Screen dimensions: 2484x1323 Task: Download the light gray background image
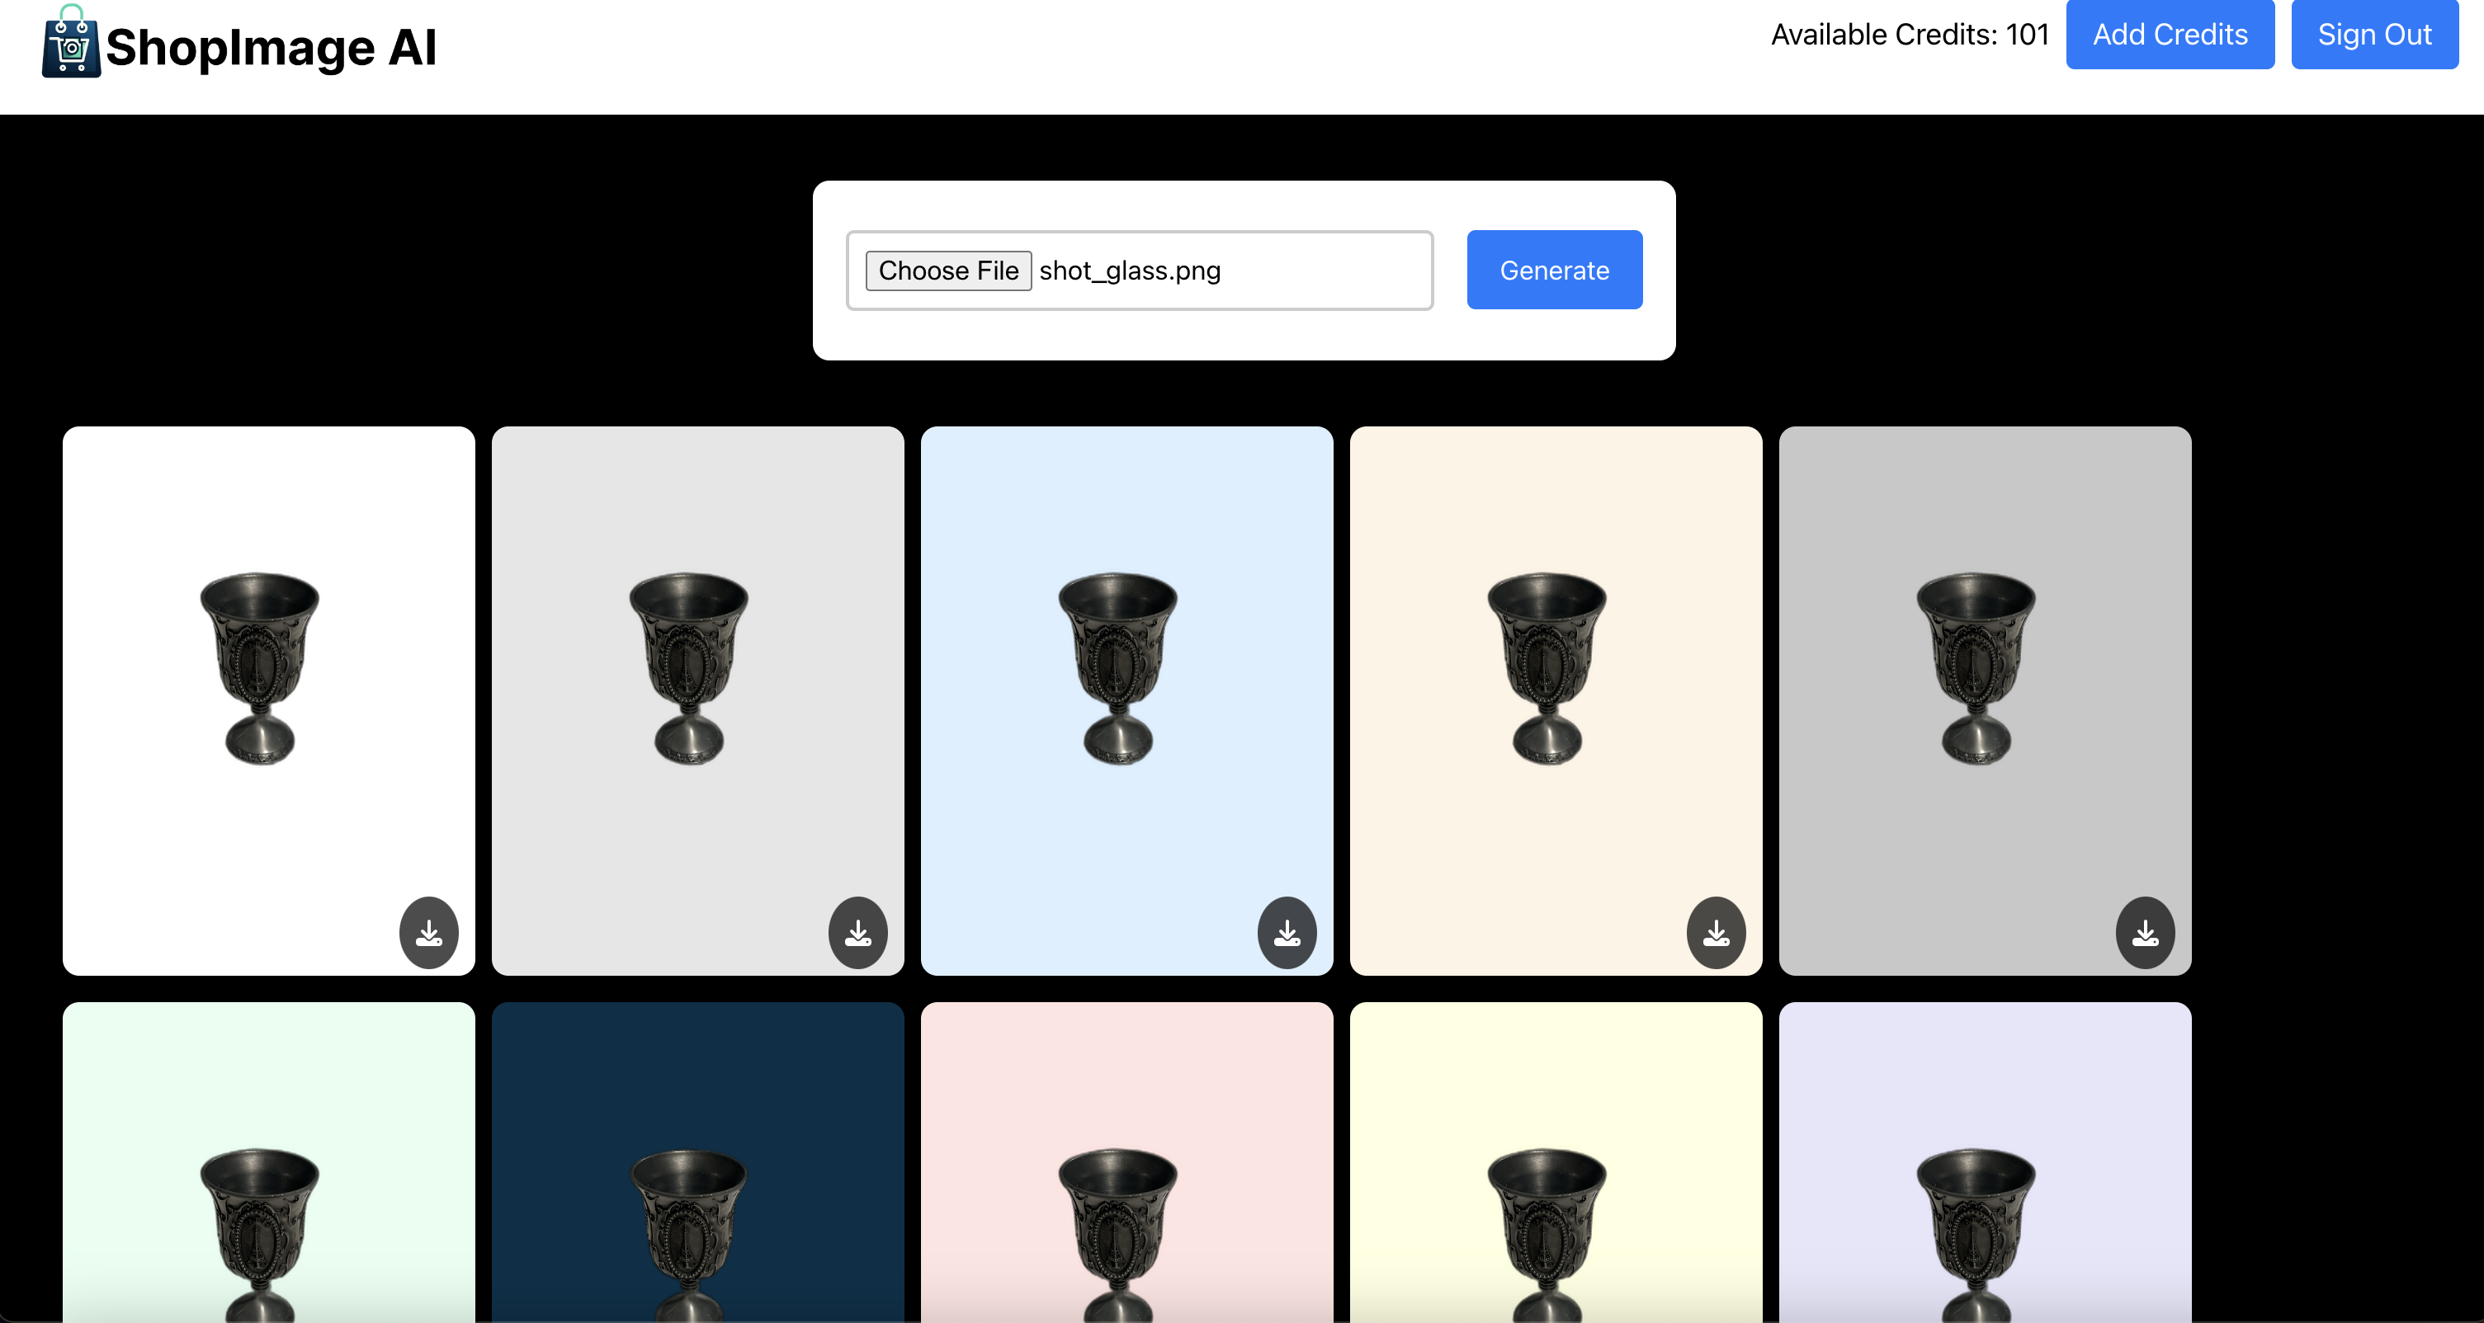tap(858, 932)
